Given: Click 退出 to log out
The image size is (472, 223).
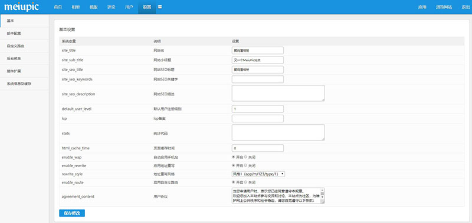Looking at the screenshot, I should coord(466,7).
